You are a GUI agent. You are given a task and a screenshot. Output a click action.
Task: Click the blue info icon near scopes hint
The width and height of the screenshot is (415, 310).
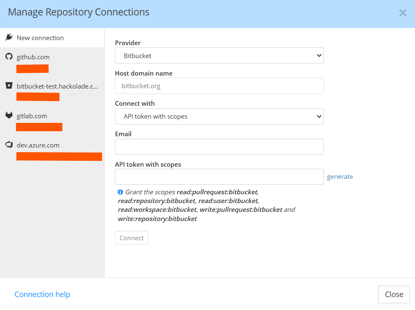point(120,192)
